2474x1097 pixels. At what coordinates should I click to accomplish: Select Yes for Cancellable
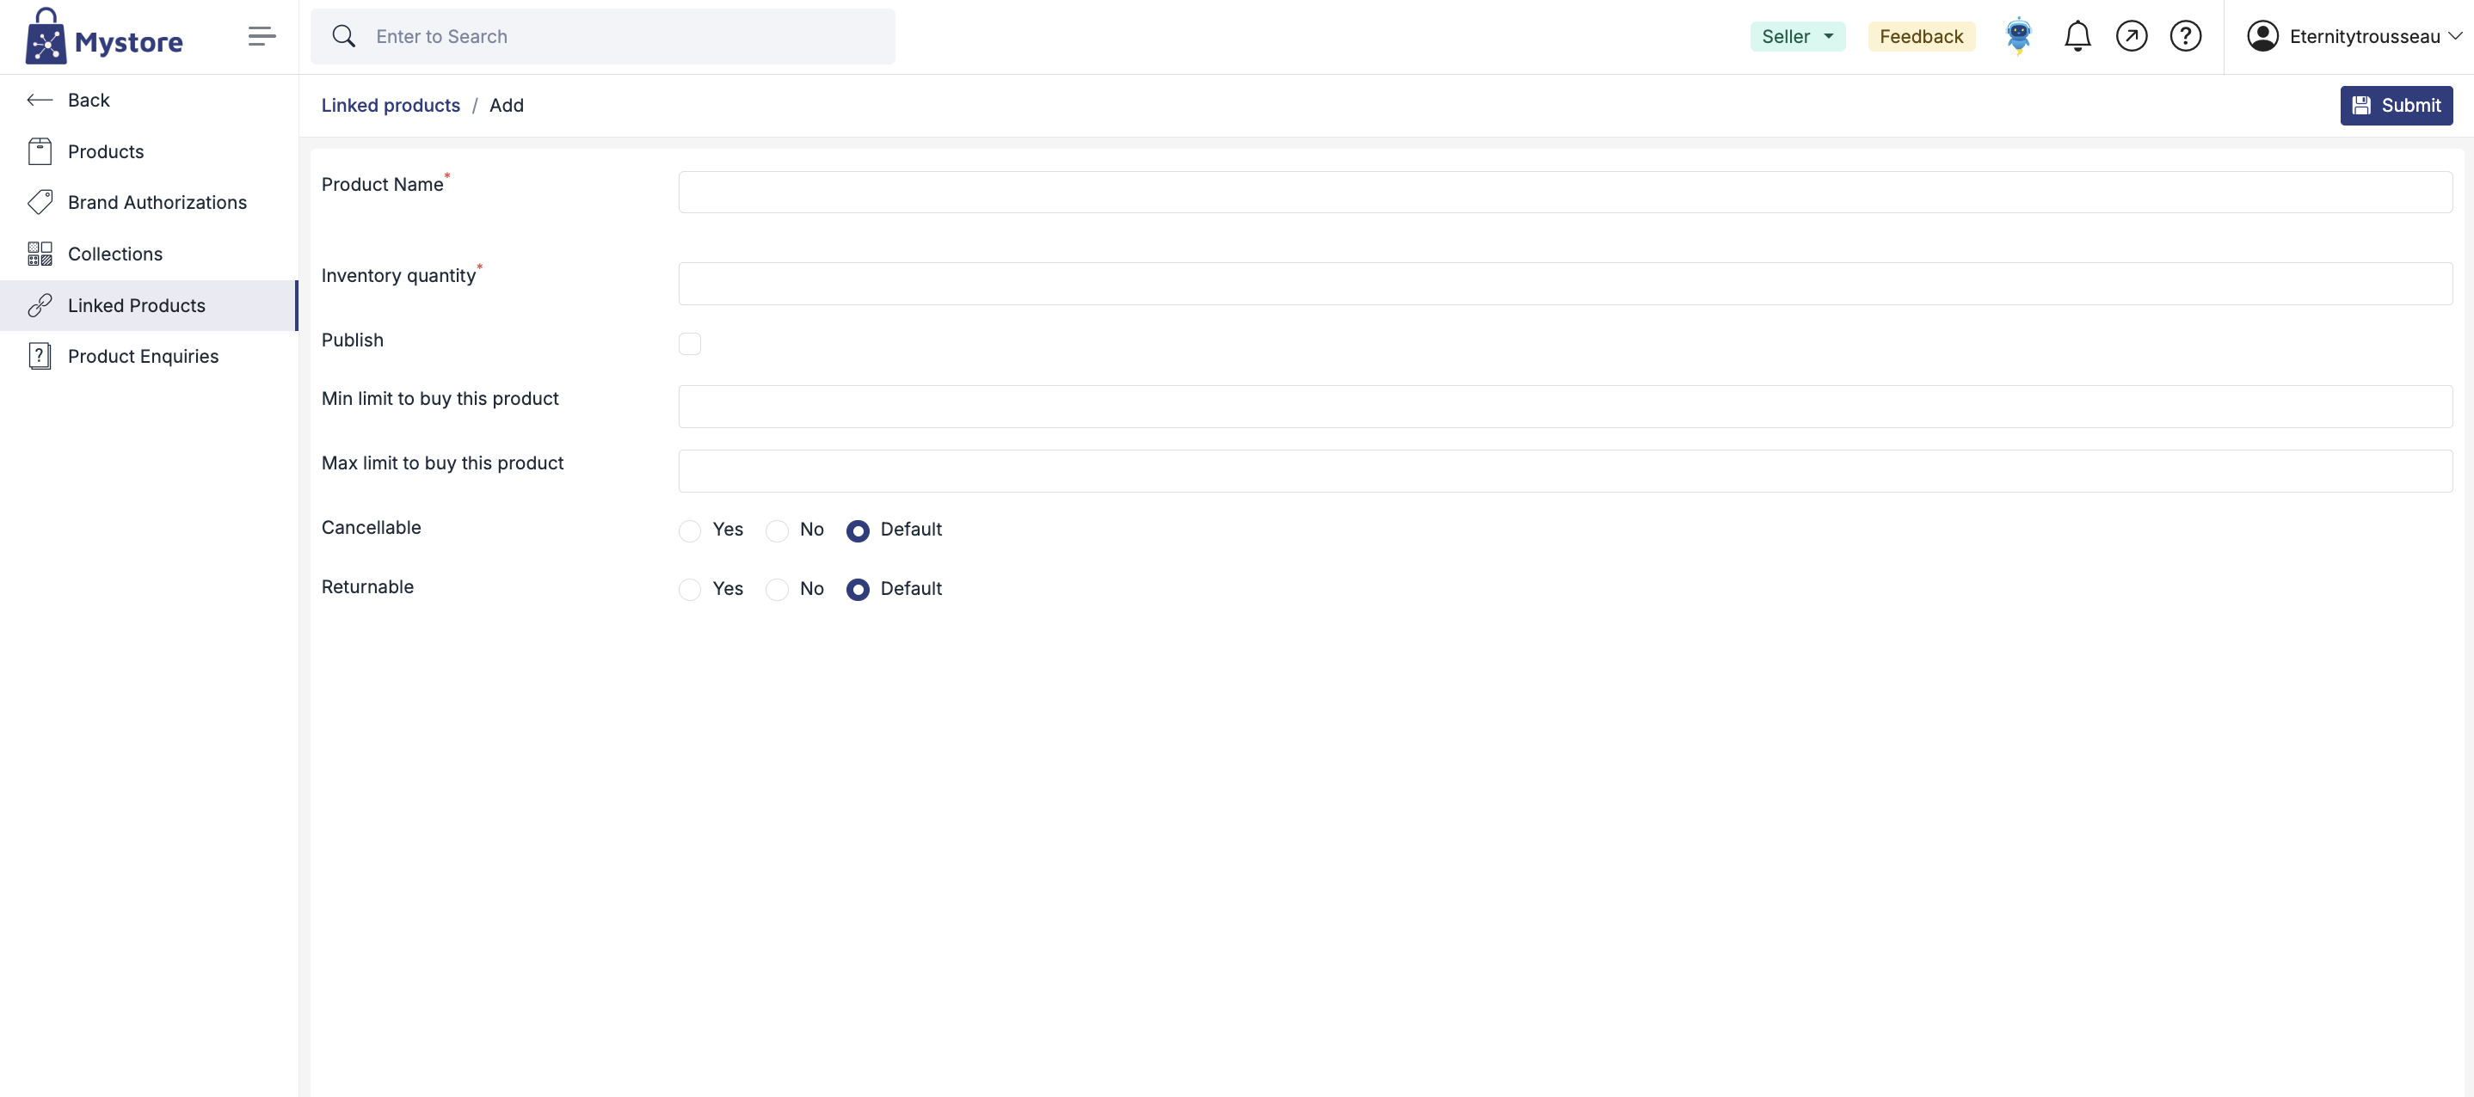[x=690, y=530]
